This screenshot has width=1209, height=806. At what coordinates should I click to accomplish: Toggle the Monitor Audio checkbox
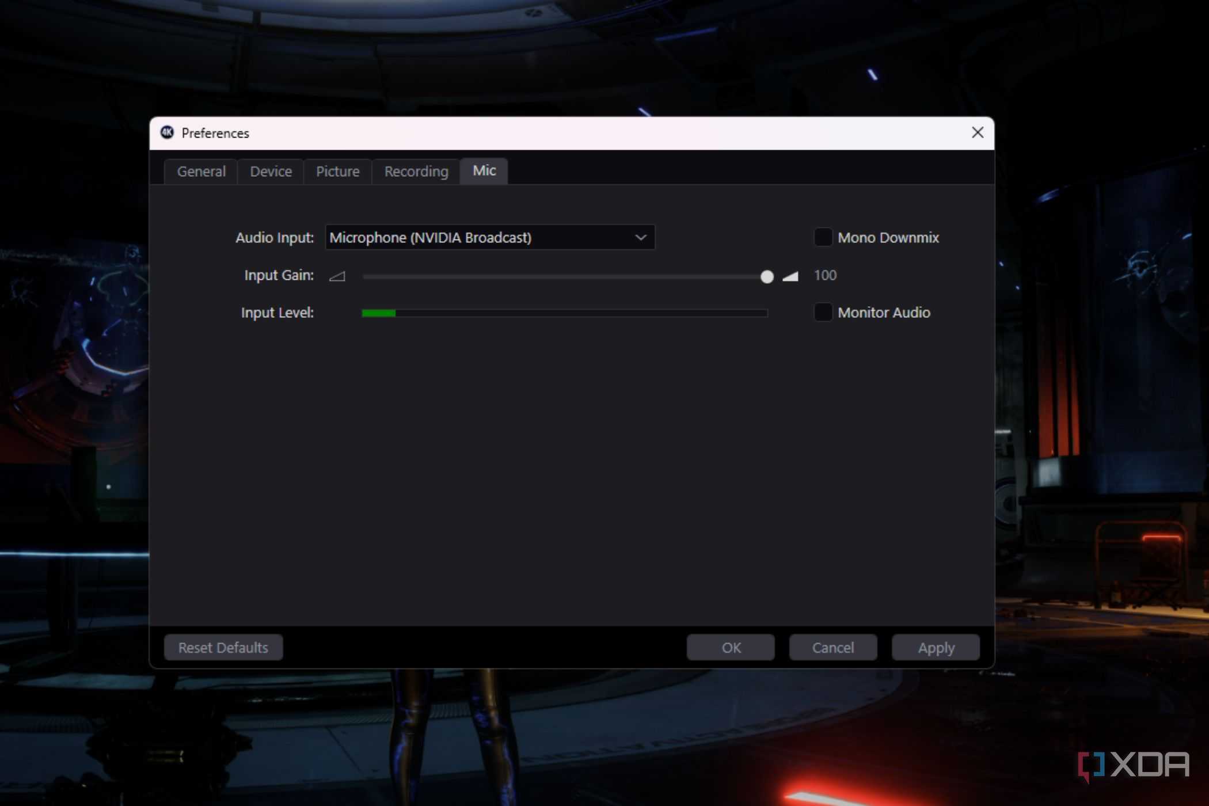click(823, 312)
